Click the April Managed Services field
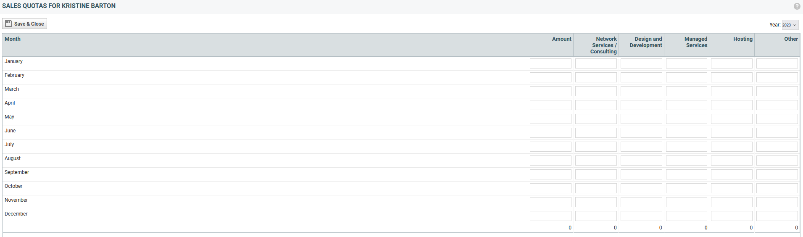803x237 pixels. [687, 105]
